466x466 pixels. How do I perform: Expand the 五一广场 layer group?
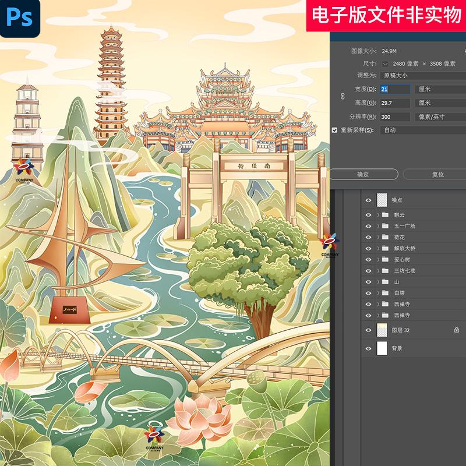tap(378, 226)
